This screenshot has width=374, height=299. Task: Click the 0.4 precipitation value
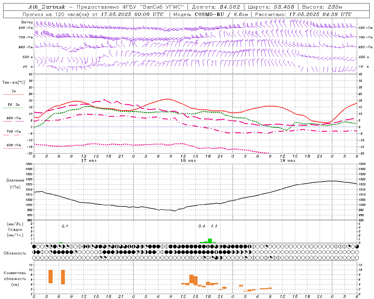(202, 226)
